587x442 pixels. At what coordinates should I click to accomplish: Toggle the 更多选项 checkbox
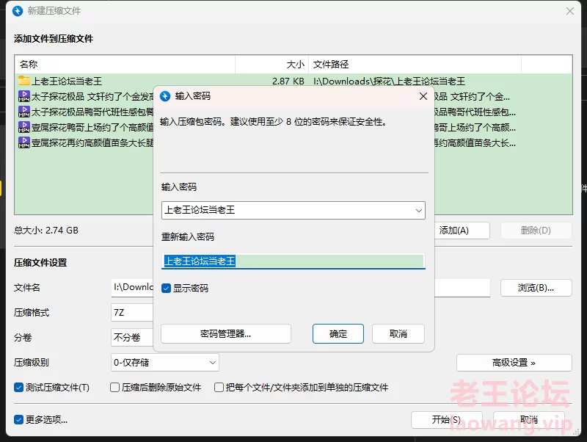tap(19, 419)
